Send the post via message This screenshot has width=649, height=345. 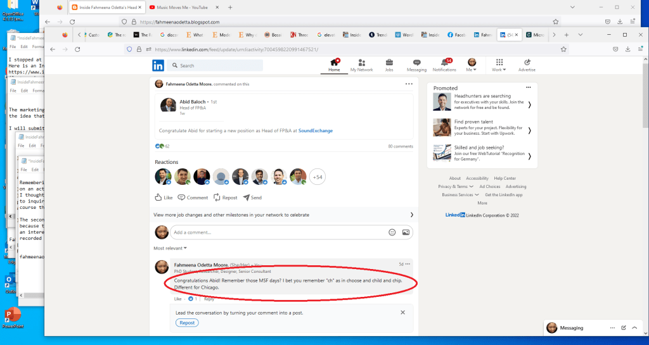point(252,198)
